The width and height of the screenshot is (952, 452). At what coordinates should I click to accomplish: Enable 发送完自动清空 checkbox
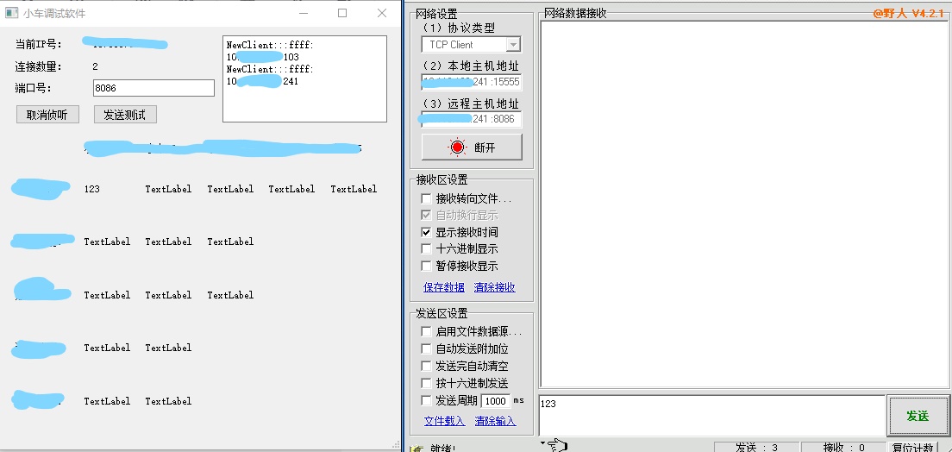(x=426, y=367)
